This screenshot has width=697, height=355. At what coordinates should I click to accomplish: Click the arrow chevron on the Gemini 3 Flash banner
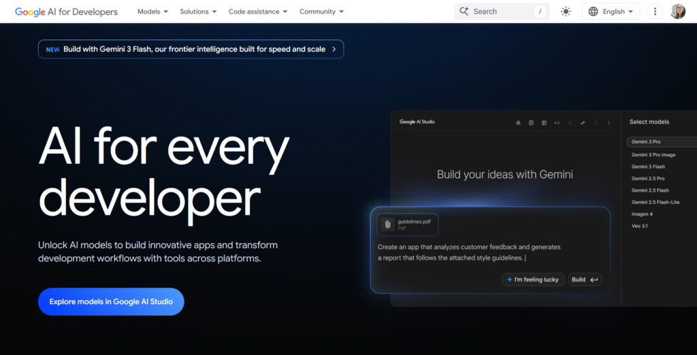tap(334, 50)
